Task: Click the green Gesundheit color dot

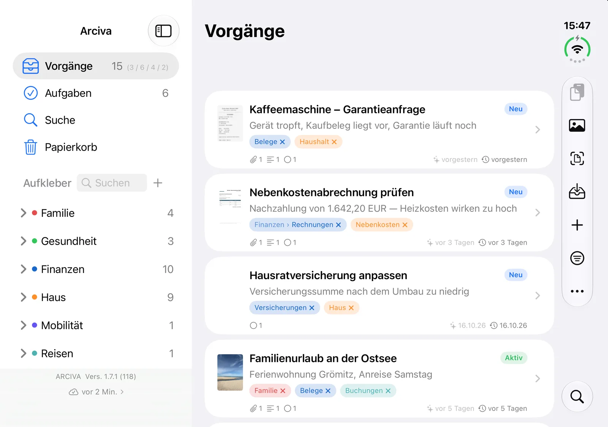Action: click(35, 241)
